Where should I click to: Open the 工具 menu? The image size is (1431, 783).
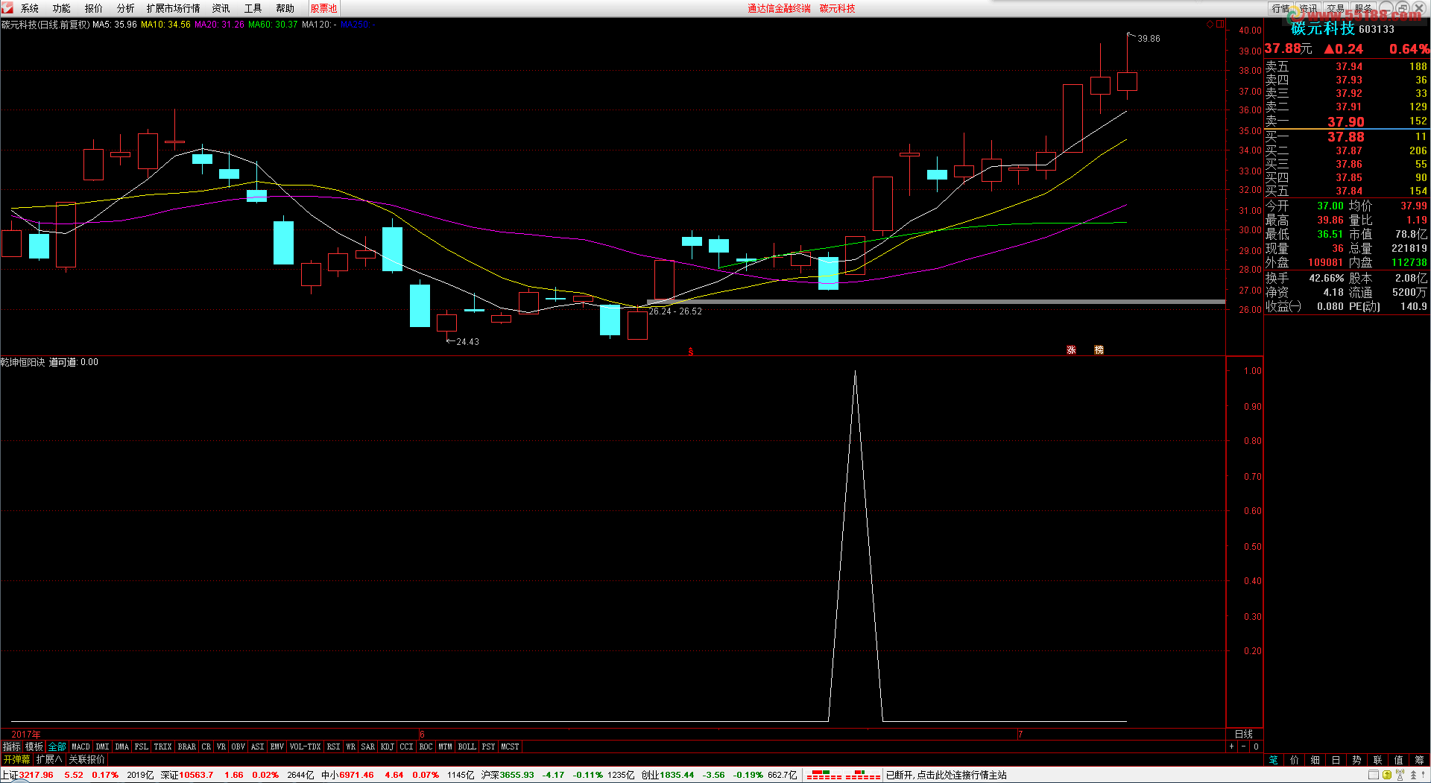coord(253,8)
